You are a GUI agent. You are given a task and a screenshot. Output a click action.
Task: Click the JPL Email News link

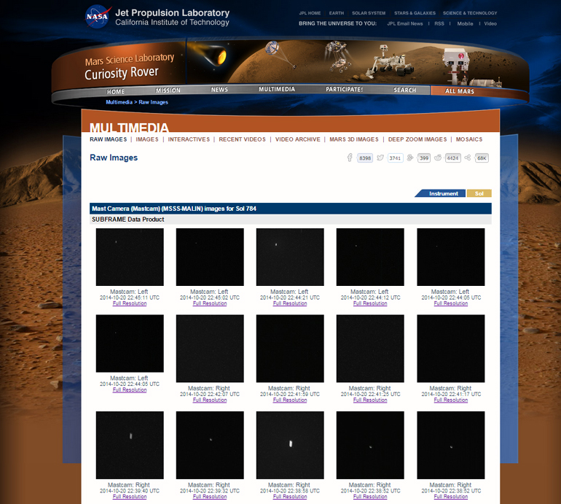point(406,23)
